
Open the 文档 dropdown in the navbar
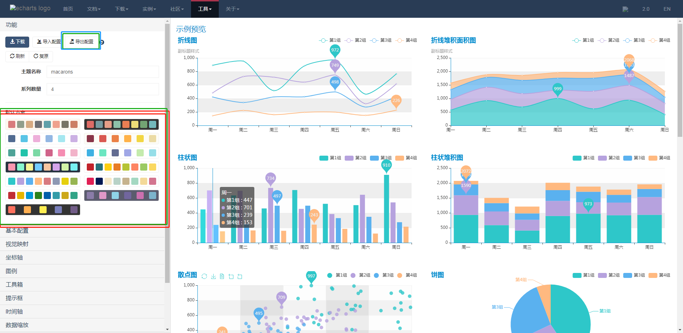(x=94, y=9)
